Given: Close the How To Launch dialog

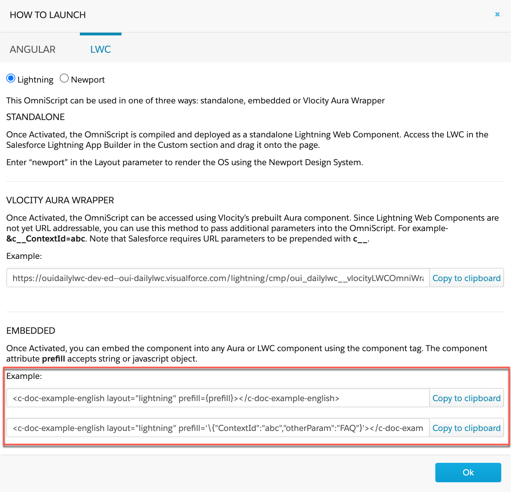Looking at the screenshot, I should [x=497, y=14].
